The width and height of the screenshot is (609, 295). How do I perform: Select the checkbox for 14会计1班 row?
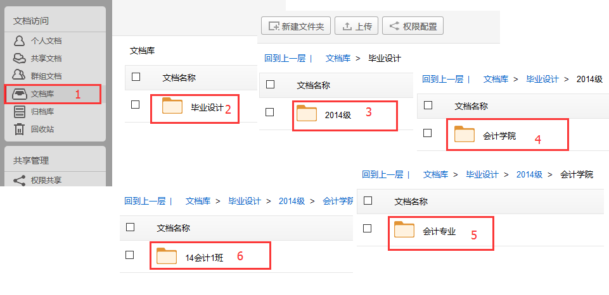[130, 255]
